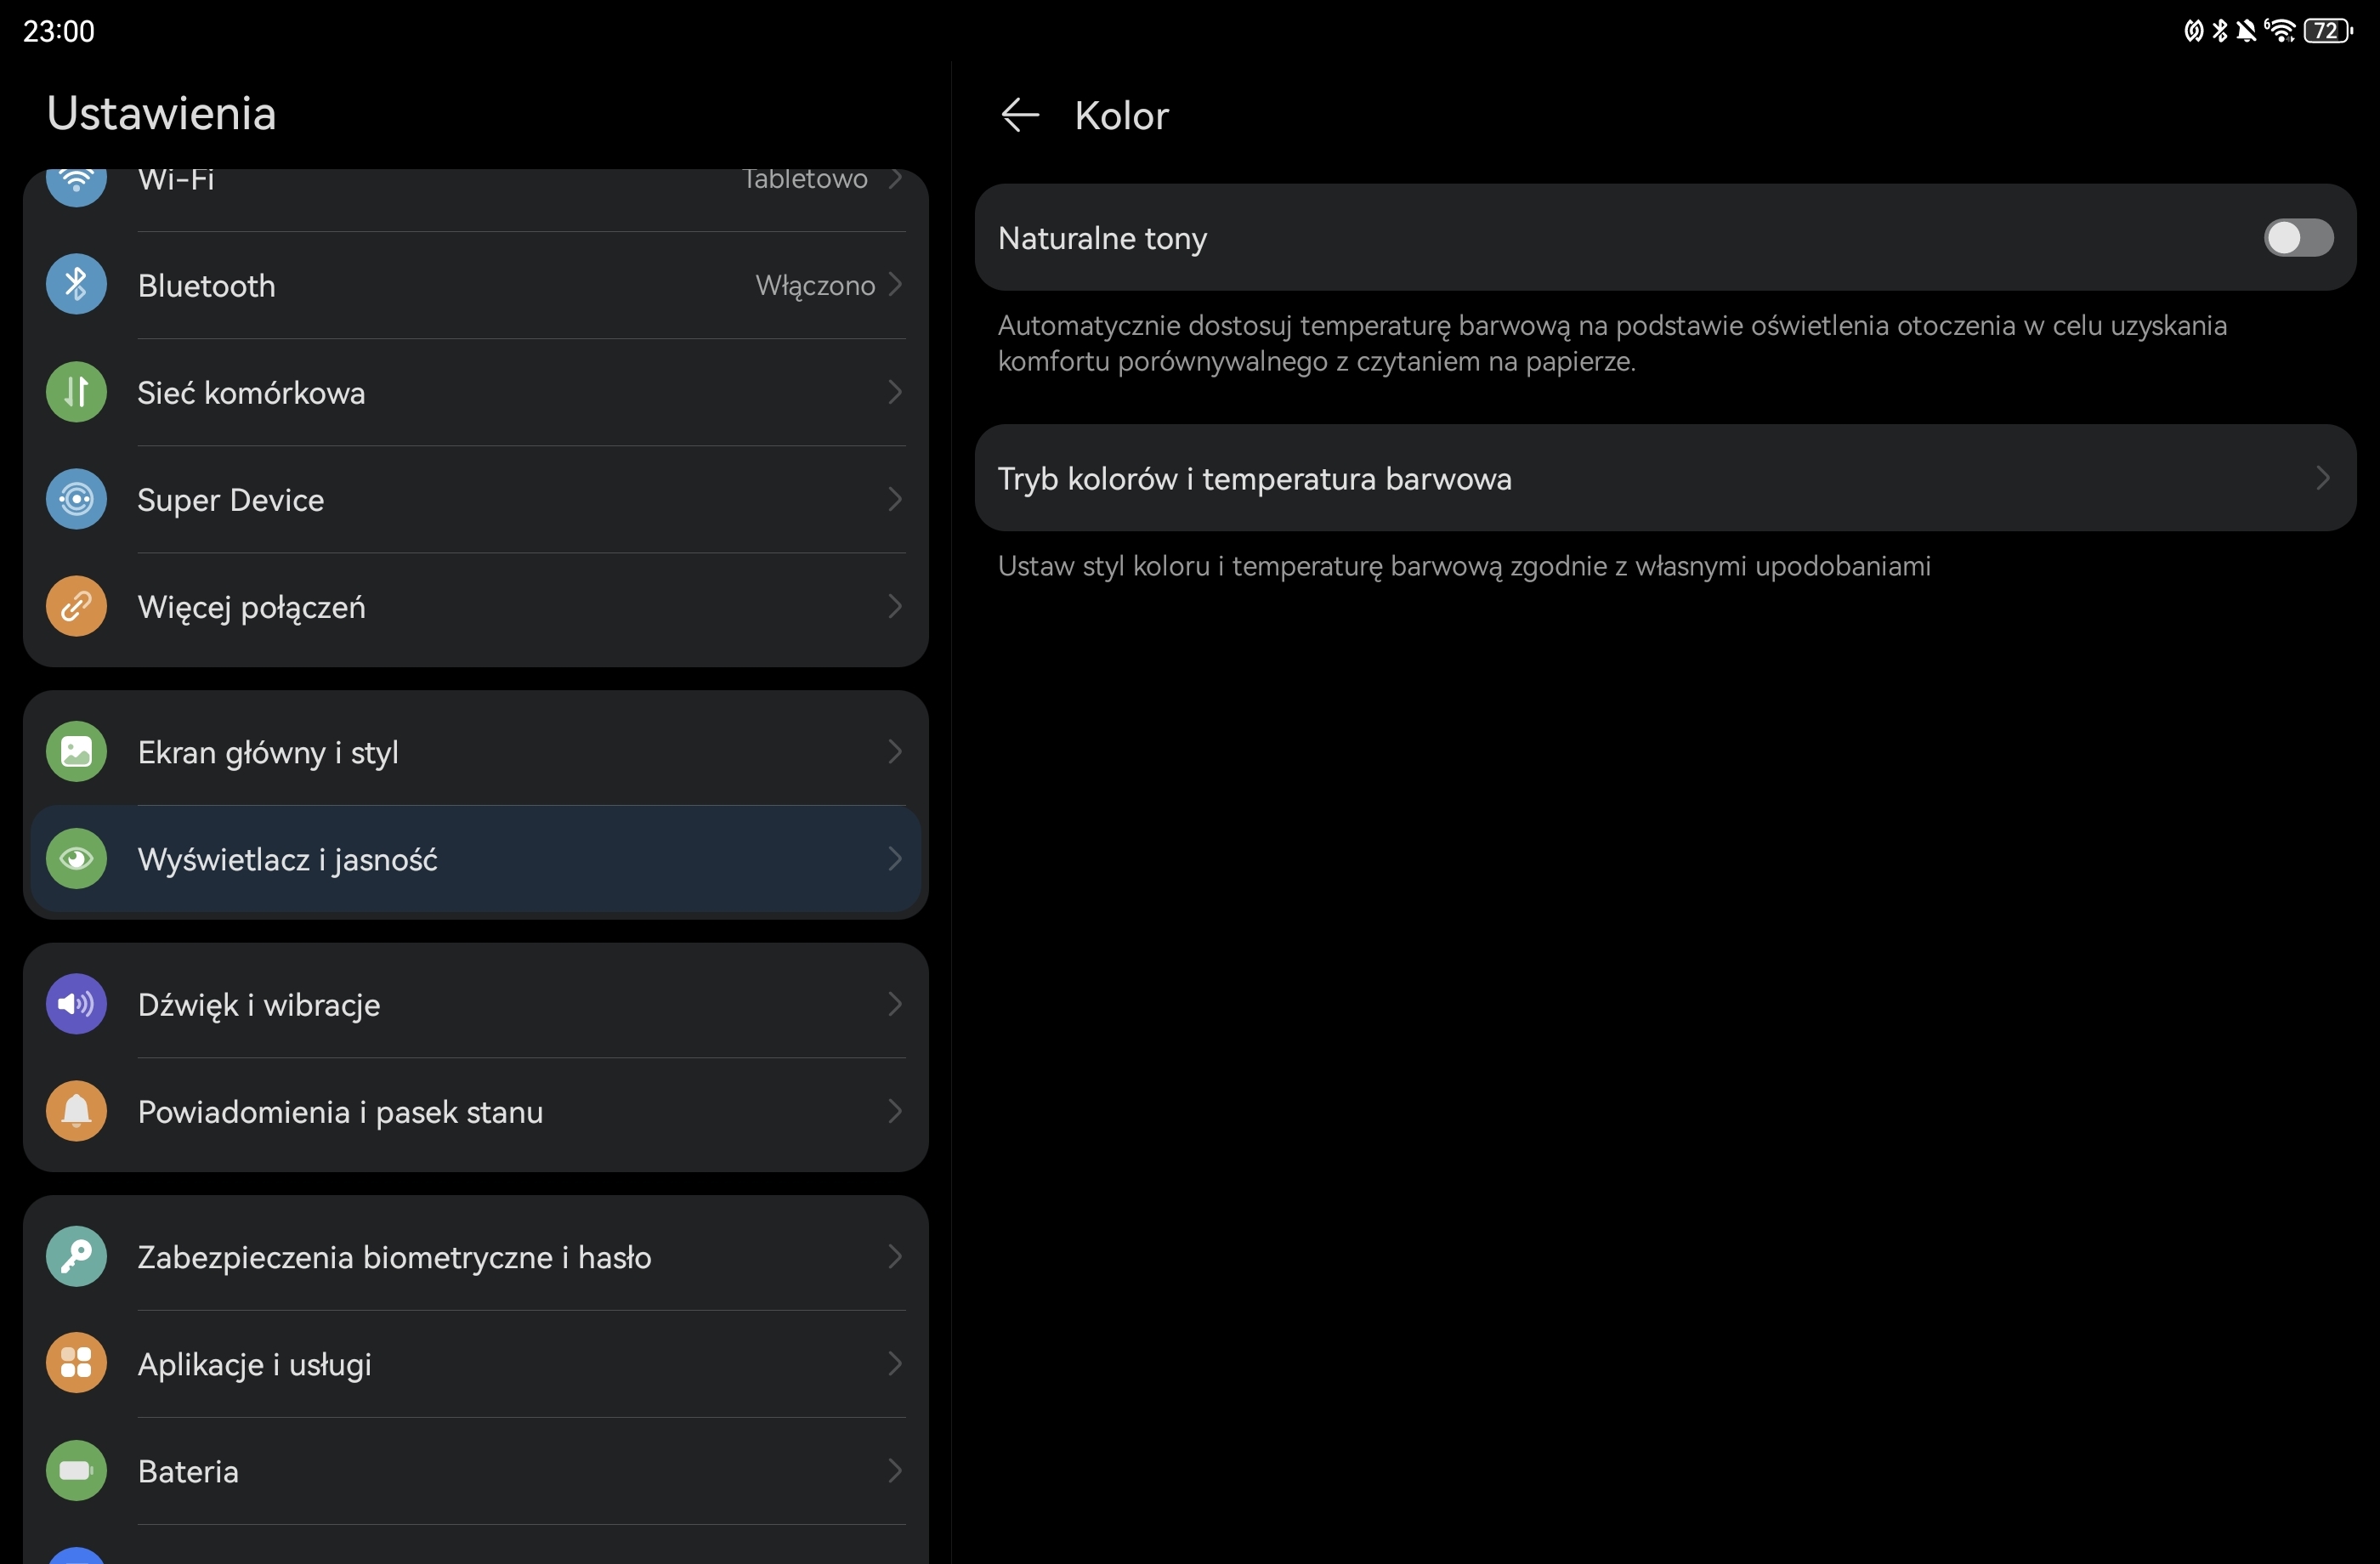2380x1564 pixels.
Task: Tap the description starting 'Automatycznie dostosuj temperaturę'
Action: pos(1612,343)
